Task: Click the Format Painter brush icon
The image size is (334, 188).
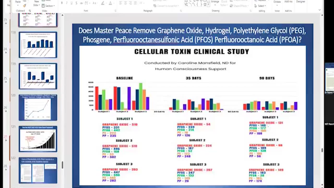Action: (x=24, y=6)
